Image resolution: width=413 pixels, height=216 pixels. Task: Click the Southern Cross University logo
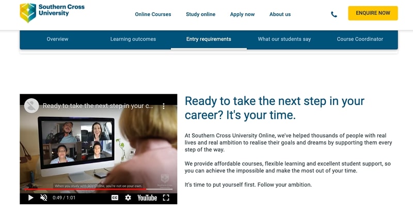(x=52, y=13)
